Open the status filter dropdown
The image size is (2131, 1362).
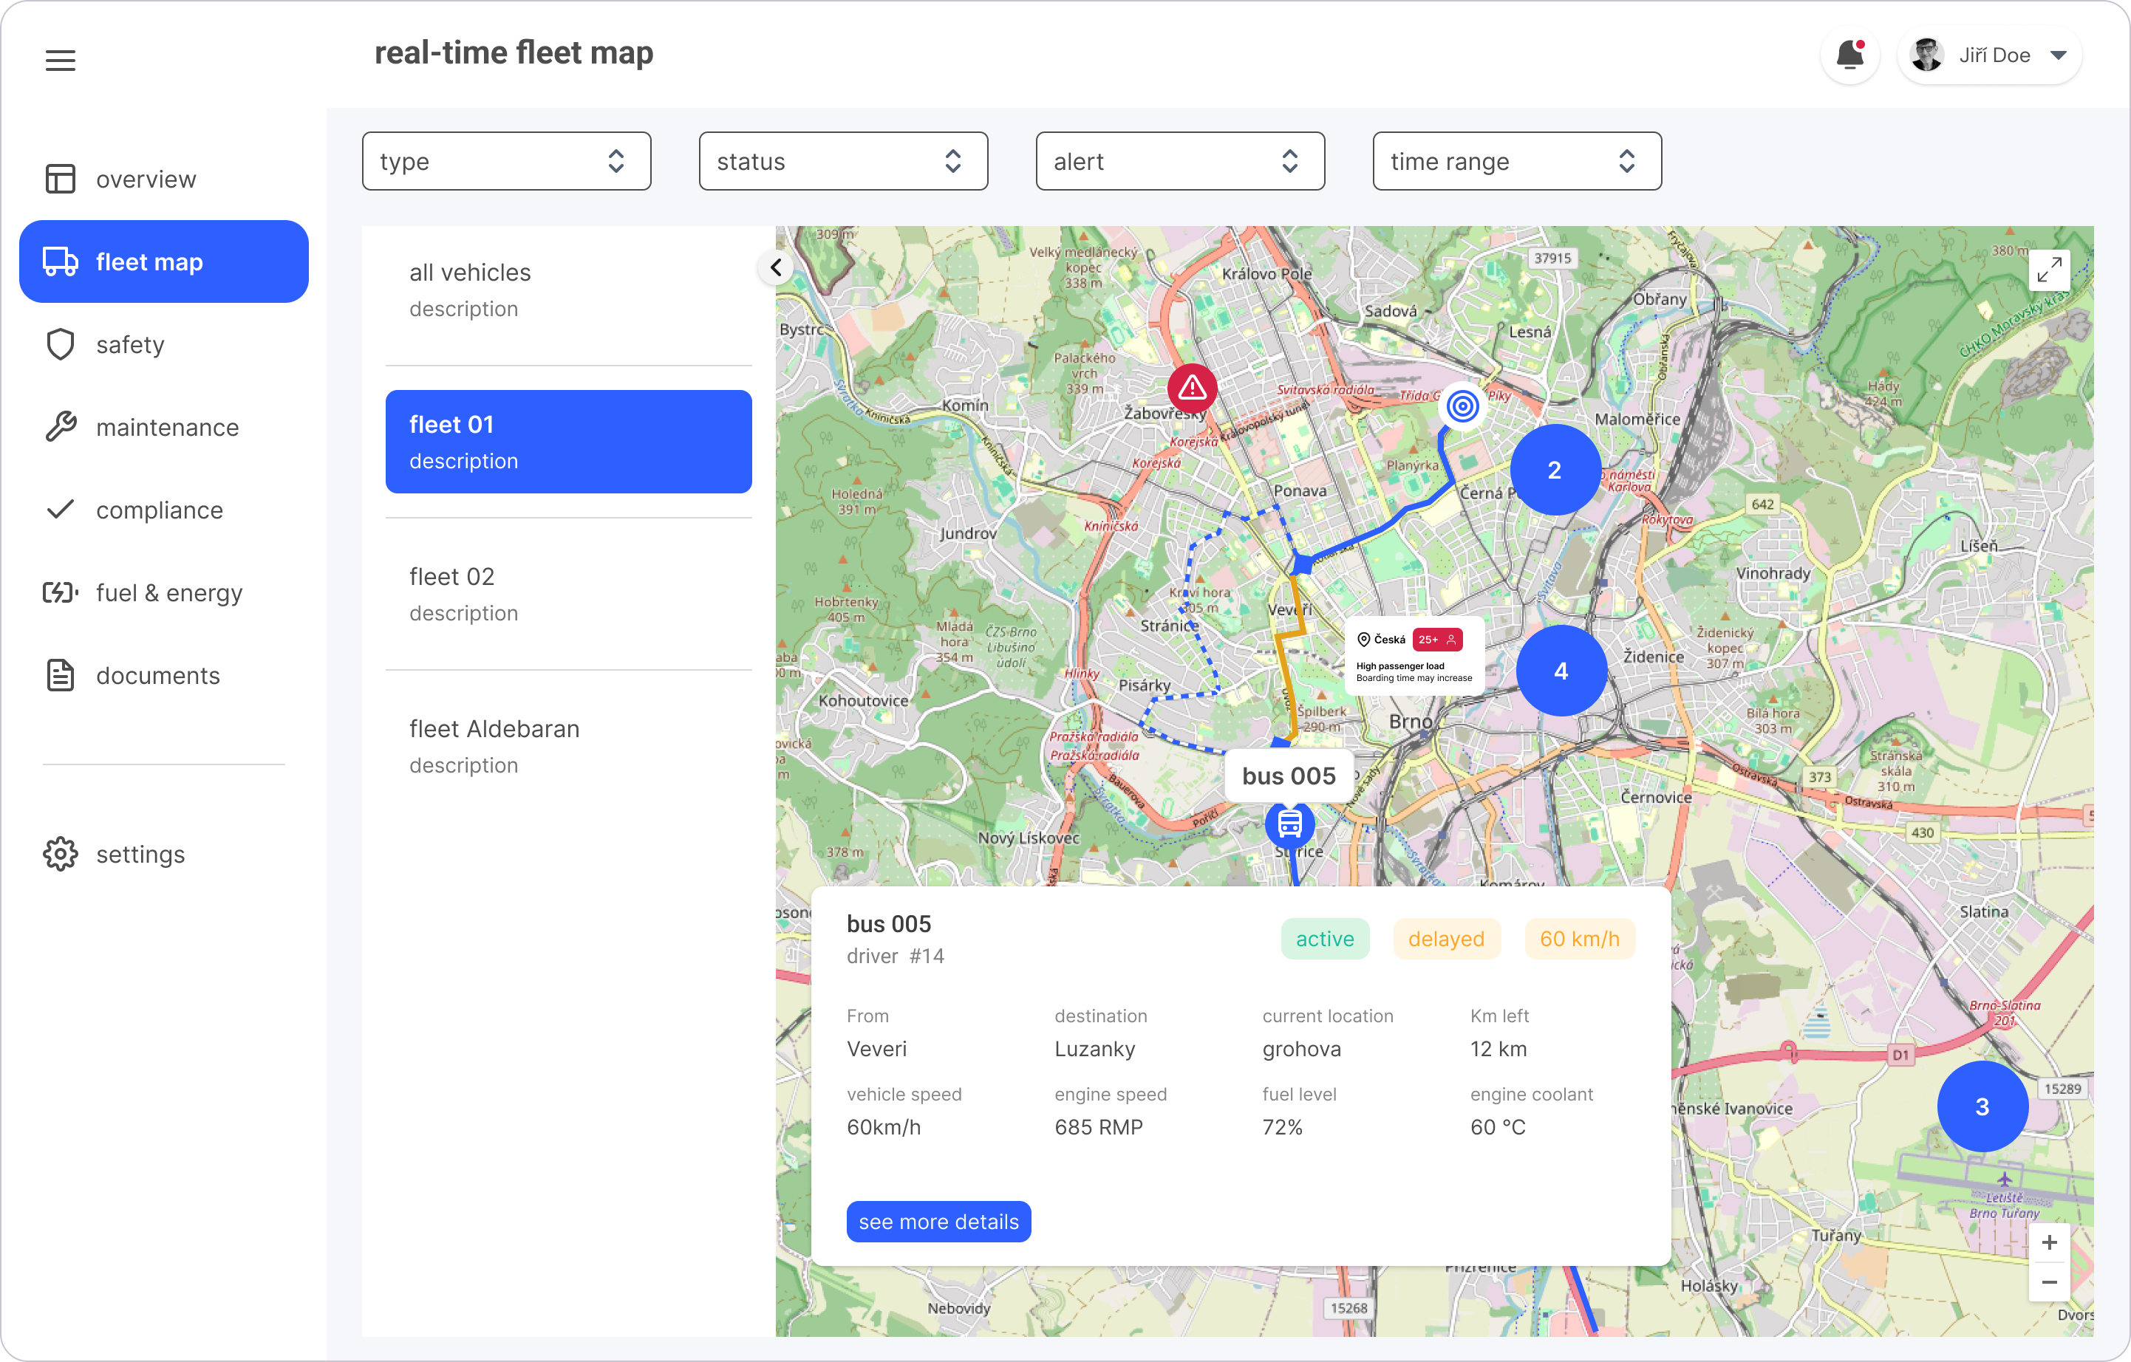tap(842, 161)
